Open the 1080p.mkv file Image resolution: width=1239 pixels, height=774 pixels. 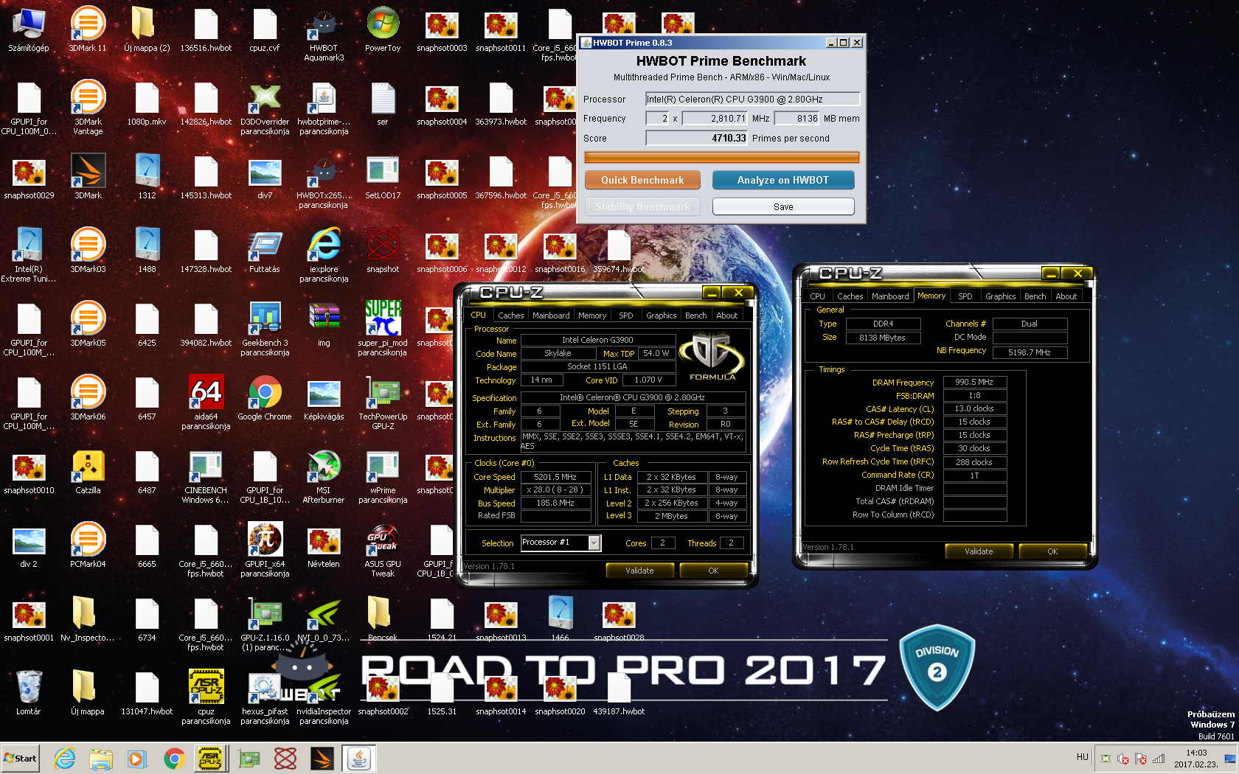147,103
